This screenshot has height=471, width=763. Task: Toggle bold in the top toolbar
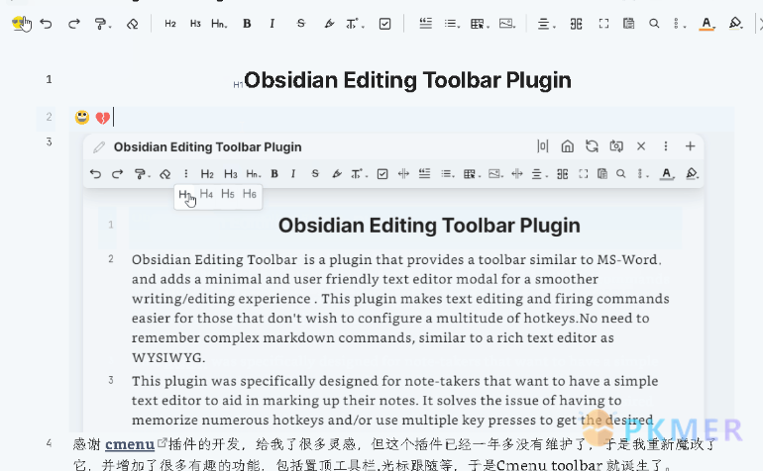[x=247, y=24]
